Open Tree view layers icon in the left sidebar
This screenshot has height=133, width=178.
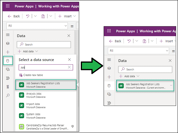click(8, 43)
